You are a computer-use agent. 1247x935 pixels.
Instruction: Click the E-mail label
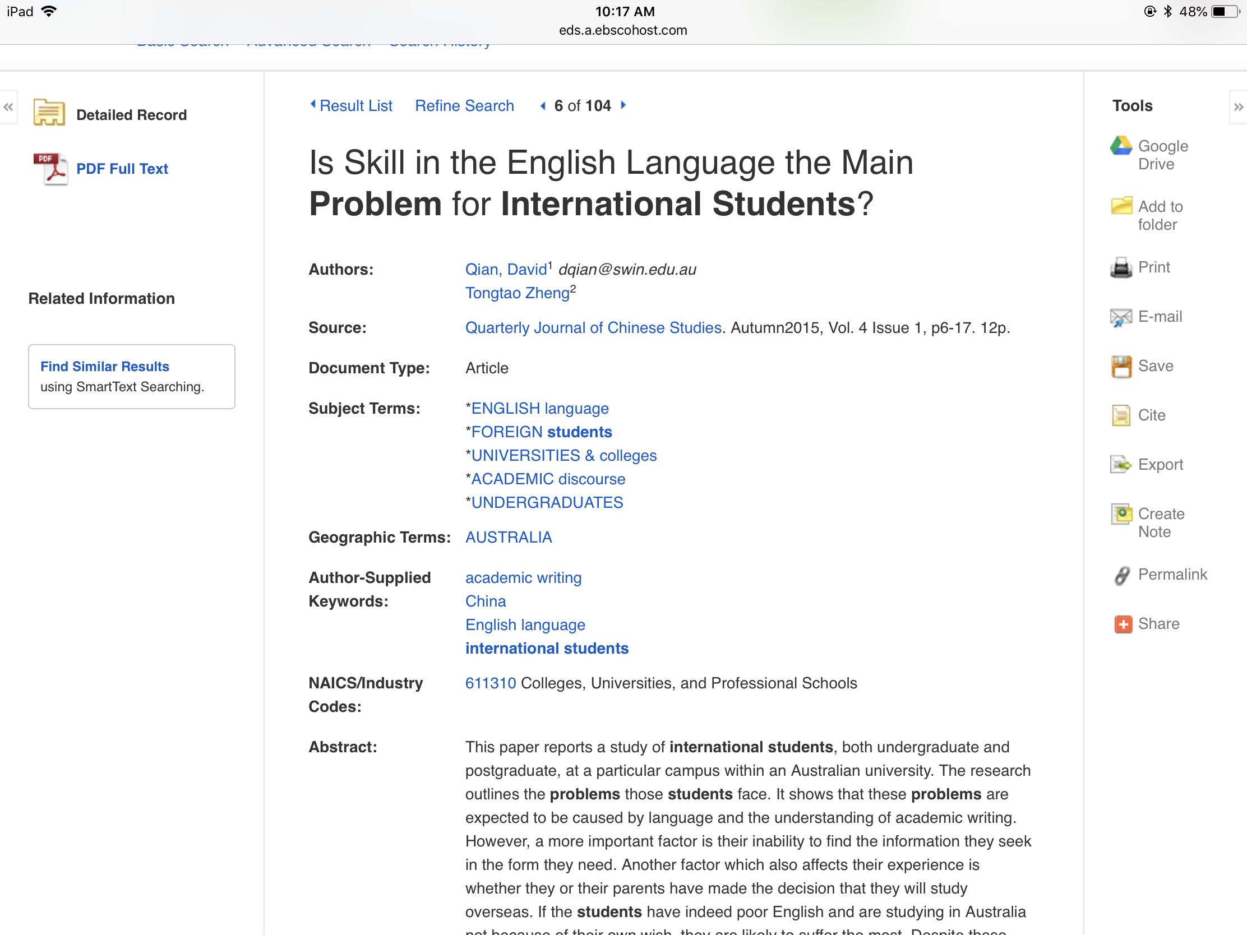point(1160,317)
